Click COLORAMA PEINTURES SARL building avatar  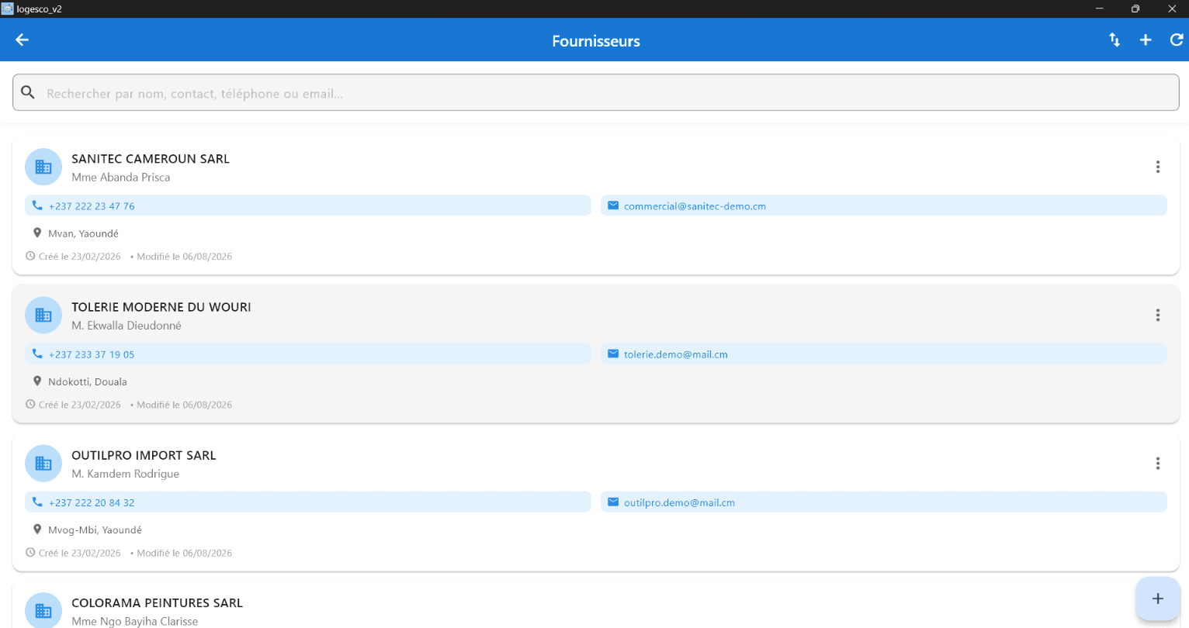pos(43,610)
